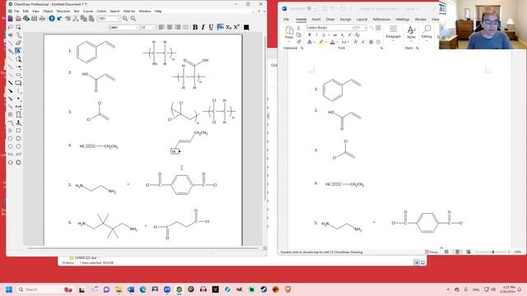Open the ChemDraw zoom percentage dropdown
This screenshot has width=527, height=296.
point(119,19)
